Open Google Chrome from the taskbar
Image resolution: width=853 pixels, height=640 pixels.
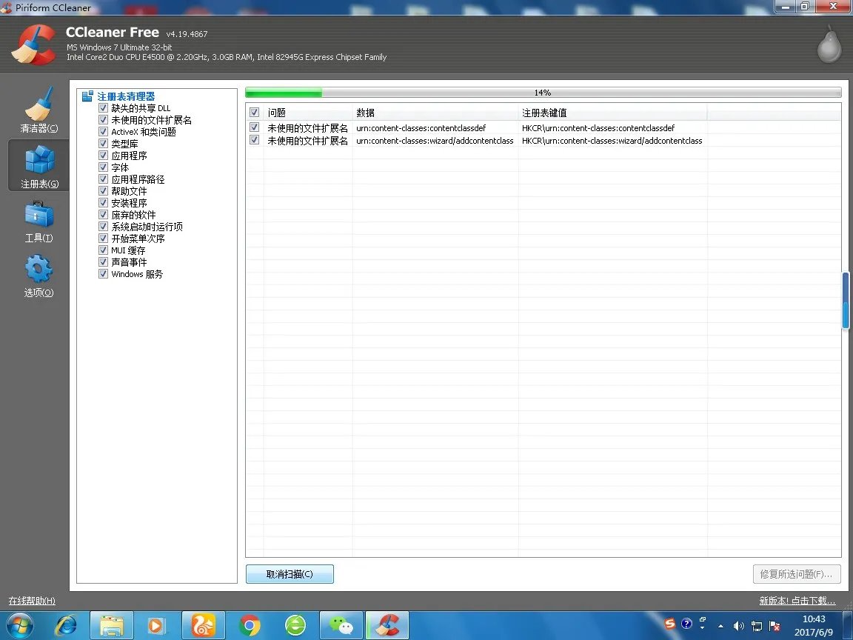(x=250, y=626)
